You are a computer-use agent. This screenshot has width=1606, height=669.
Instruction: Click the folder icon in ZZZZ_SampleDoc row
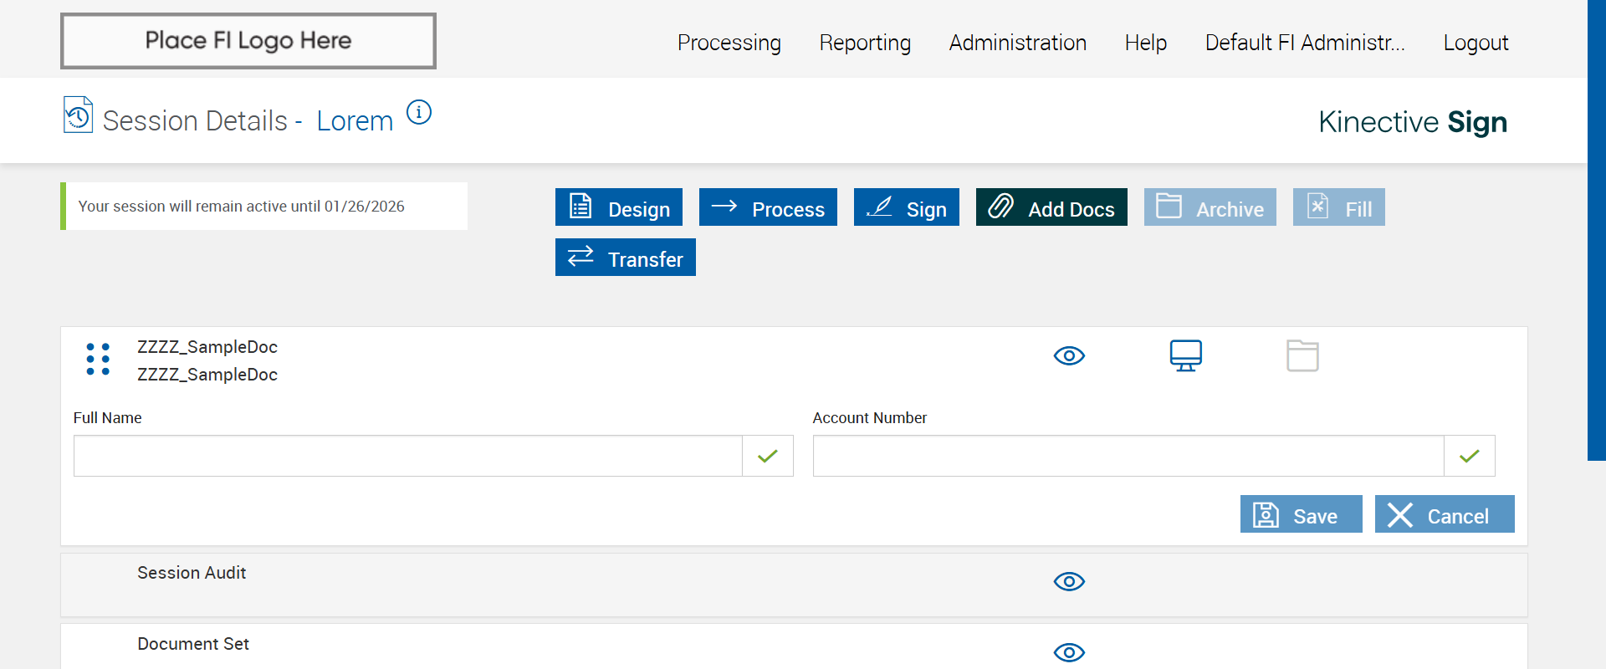1302,355
